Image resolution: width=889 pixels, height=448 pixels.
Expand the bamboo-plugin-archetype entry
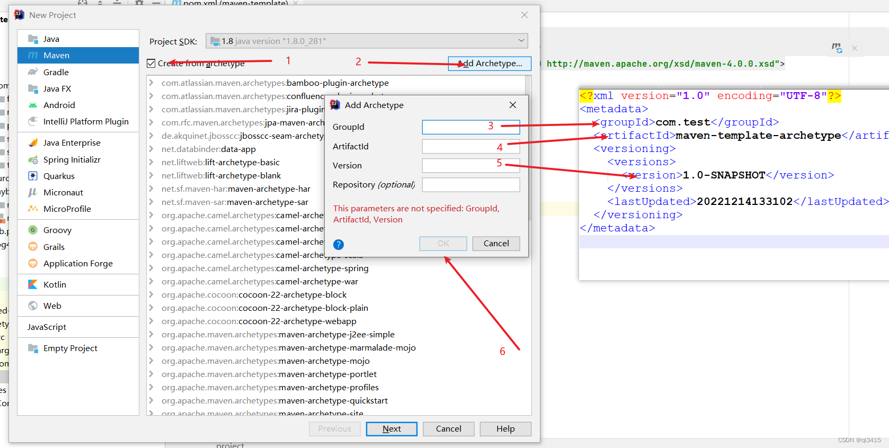pos(152,83)
